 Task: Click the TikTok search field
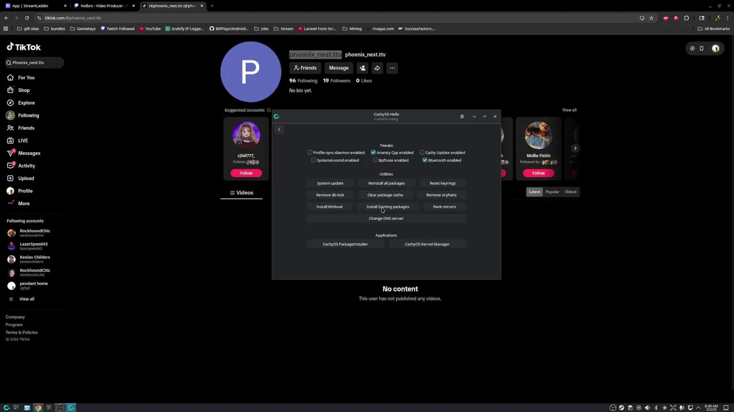click(34, 62)
